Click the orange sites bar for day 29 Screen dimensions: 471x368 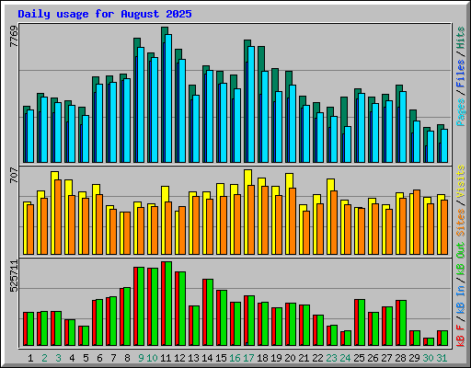pos(417,222)
